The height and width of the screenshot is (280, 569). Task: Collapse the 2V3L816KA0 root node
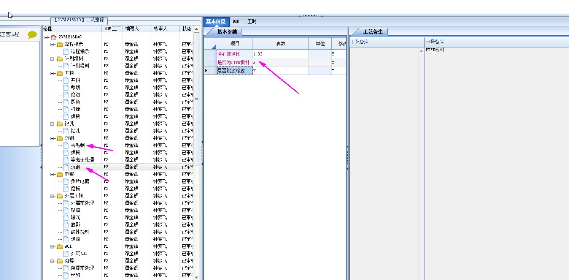point(46,37)
